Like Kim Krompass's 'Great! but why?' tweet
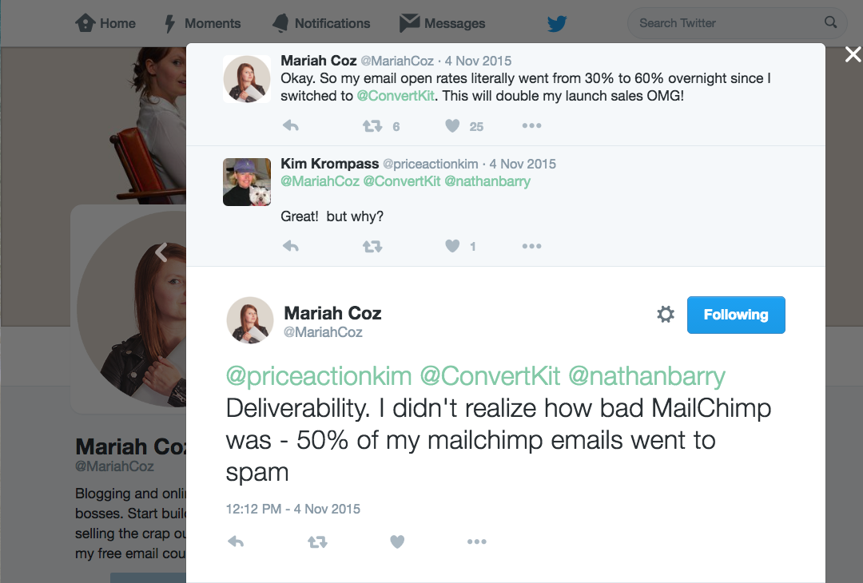This screenshot has width=863, height=583. pyautogui.click(x=451, y=246)
